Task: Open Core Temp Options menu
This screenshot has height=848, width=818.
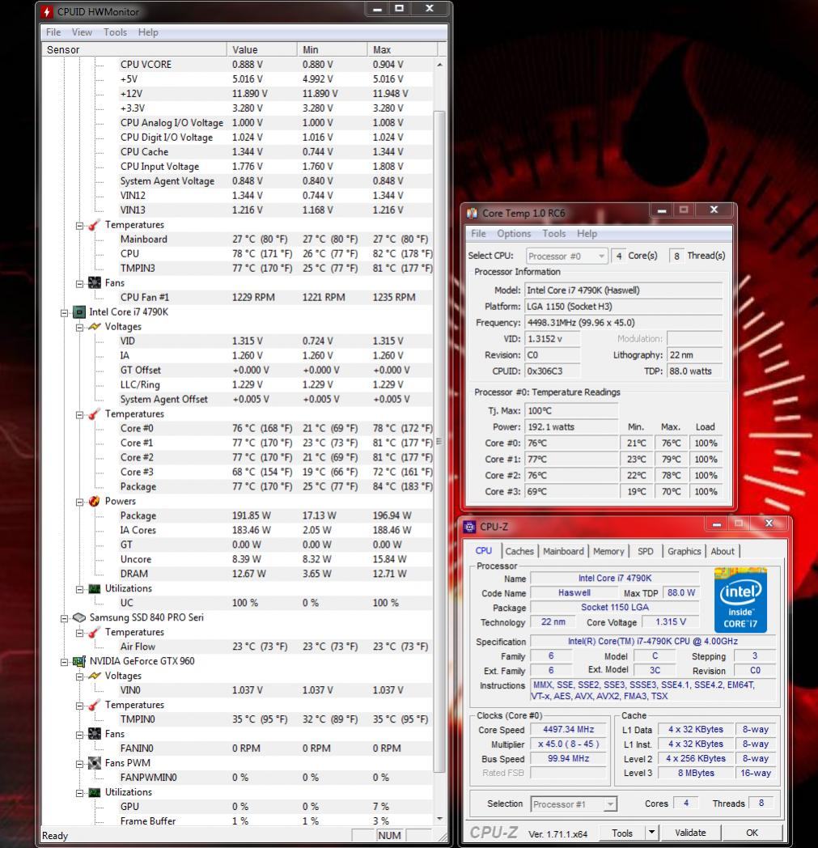Action: pos(514,234)
